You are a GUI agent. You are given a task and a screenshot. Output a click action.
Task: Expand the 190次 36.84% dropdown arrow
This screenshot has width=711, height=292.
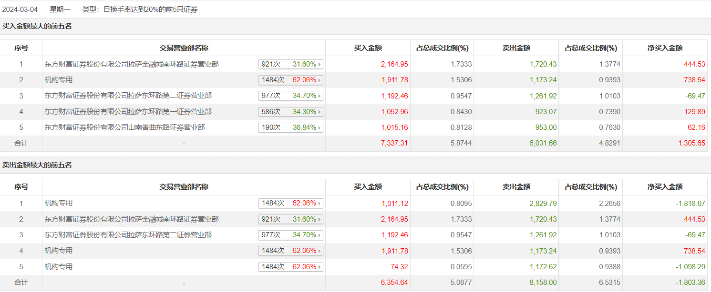(319, 128)
